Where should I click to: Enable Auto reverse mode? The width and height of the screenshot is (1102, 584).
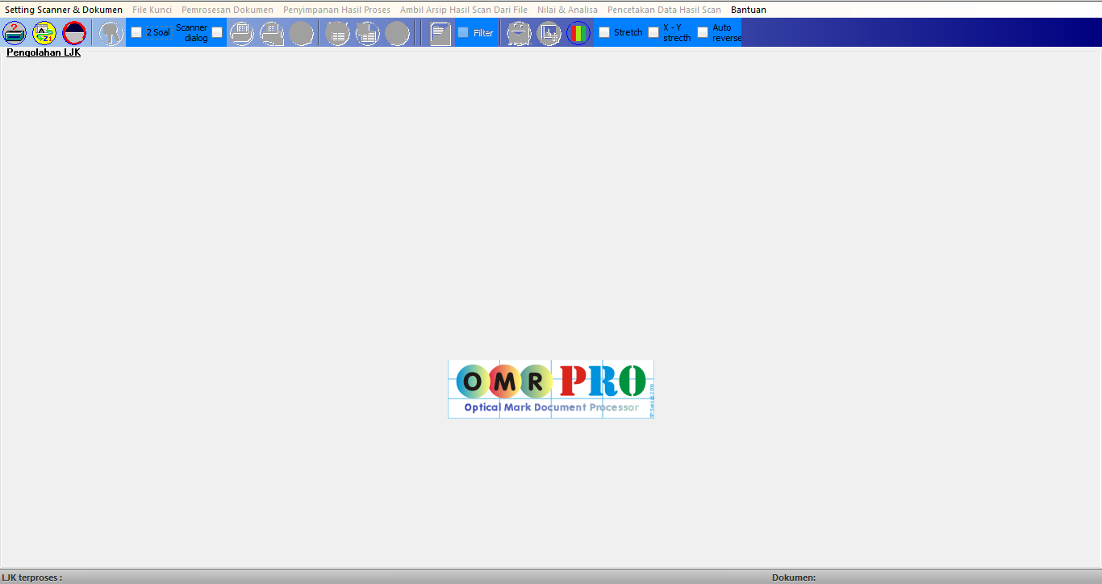pos(702,31)
